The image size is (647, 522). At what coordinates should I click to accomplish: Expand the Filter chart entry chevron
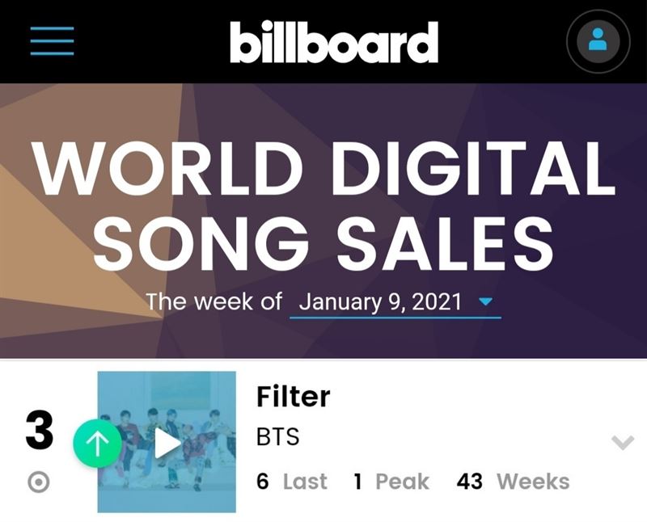click(623, 443)
